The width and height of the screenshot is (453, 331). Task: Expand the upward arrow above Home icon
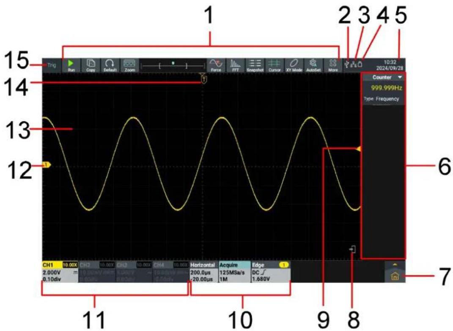click(x=395, y=264)
